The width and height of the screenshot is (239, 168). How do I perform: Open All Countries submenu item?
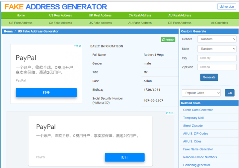(x=219, y=23)
